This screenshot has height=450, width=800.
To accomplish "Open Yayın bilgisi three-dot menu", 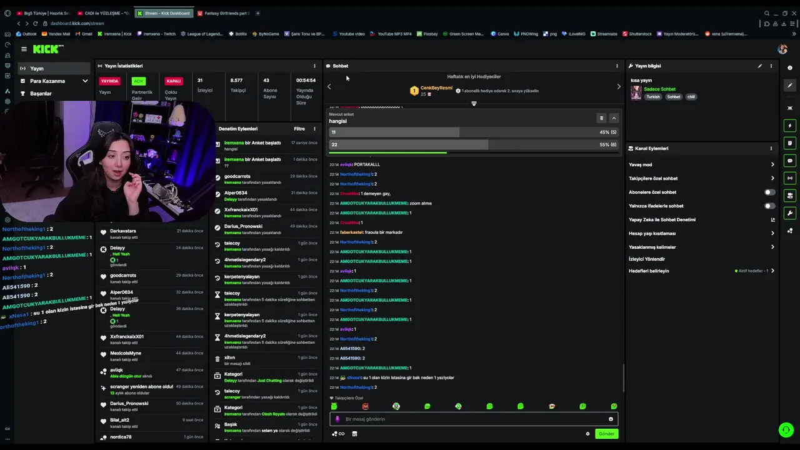I will (x=771, y=66).
